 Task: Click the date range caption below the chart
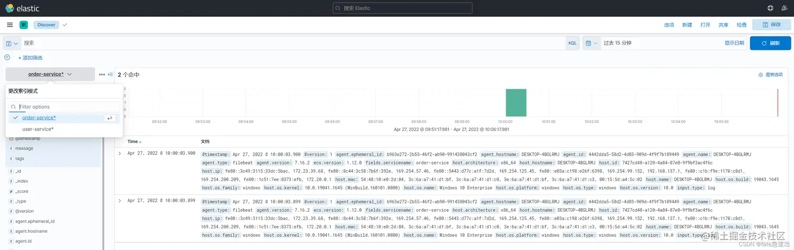[452, 129]
